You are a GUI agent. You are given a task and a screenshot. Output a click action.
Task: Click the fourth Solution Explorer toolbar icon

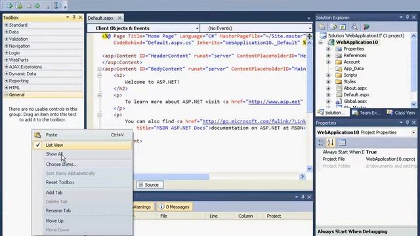(354, 27)
